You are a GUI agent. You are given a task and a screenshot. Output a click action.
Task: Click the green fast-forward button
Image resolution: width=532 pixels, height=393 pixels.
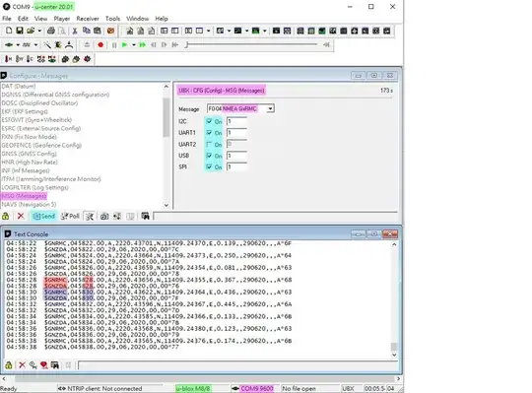point(143,44)
